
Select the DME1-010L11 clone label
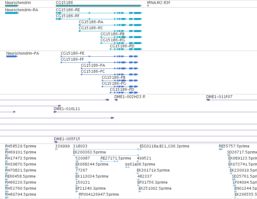pyautogui.click(x=67, y=109)
